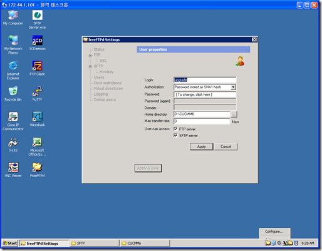
Task: Click the Apply button
Action: coord(202,146)
